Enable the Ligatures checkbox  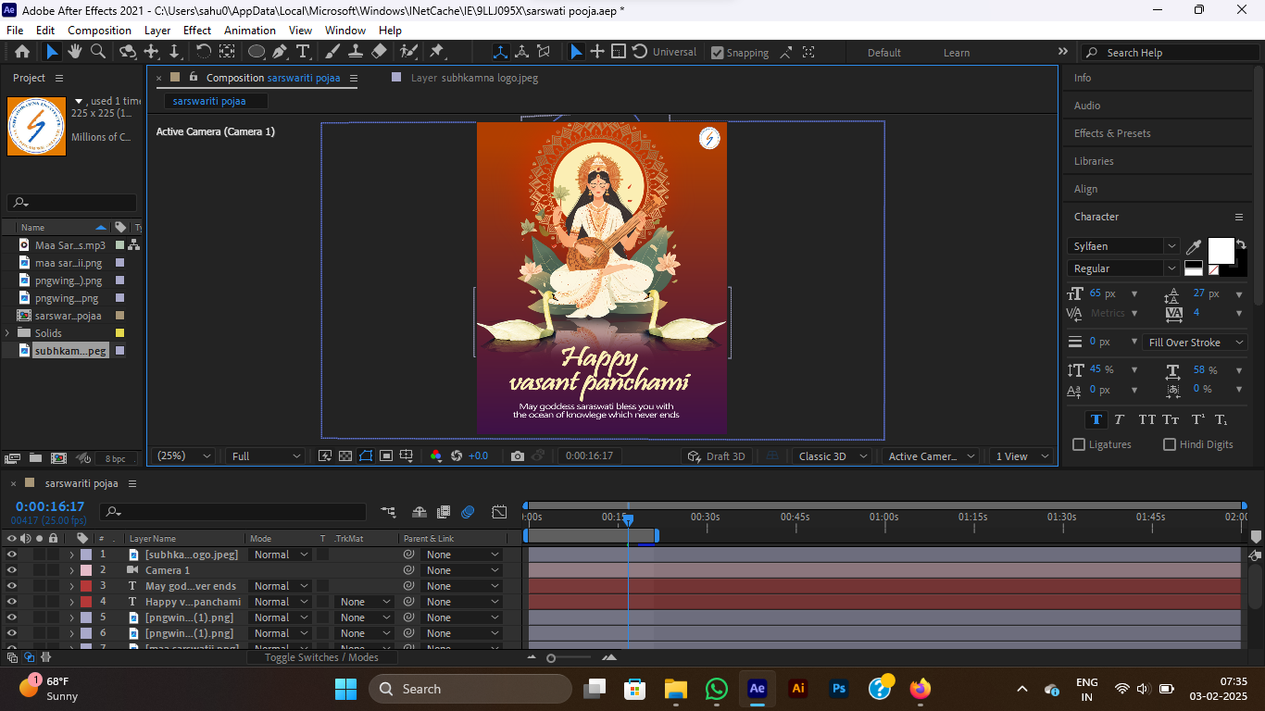1079,444
